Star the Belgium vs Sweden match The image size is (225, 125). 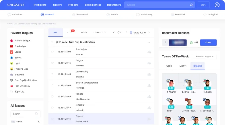pos(53,63)
